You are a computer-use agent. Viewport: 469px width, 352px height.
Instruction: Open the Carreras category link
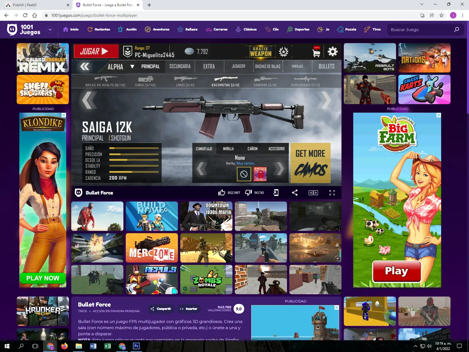click(x=217, y=29)
